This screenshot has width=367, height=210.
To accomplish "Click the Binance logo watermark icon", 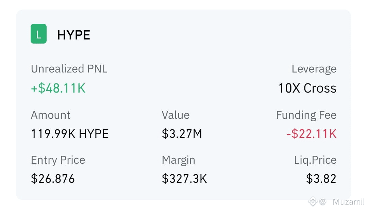I will pyautogui.click(x=313, y=201).
